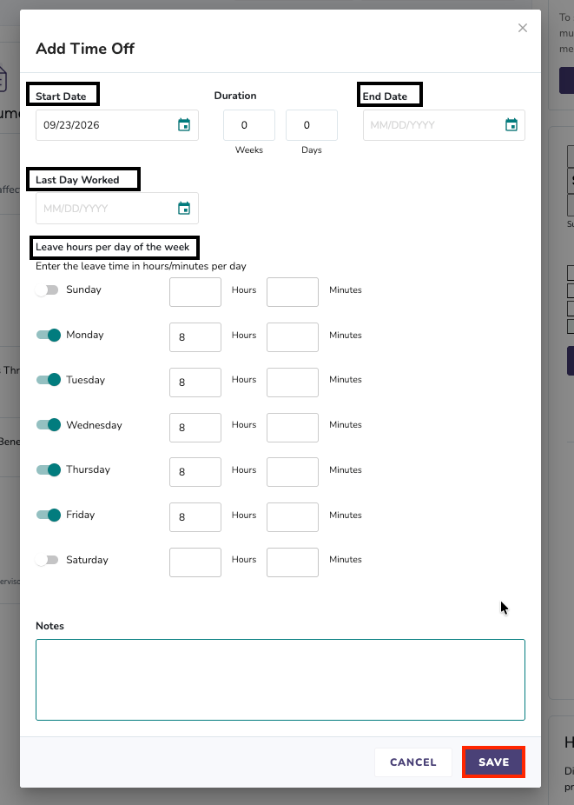Focus the Duration Weeks field

[248, 125]
